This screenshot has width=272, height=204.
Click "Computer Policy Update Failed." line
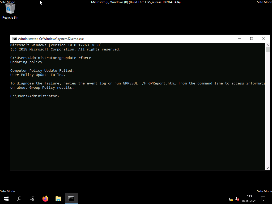coord(42,70)
